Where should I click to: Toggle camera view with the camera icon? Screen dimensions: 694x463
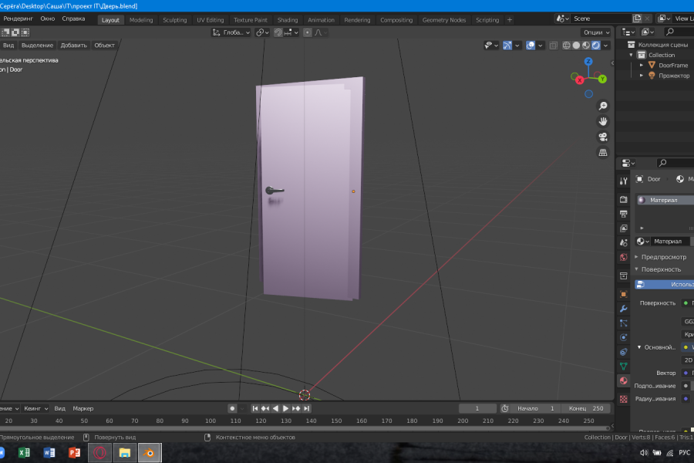pyautogui.click(x=603, y=137)
